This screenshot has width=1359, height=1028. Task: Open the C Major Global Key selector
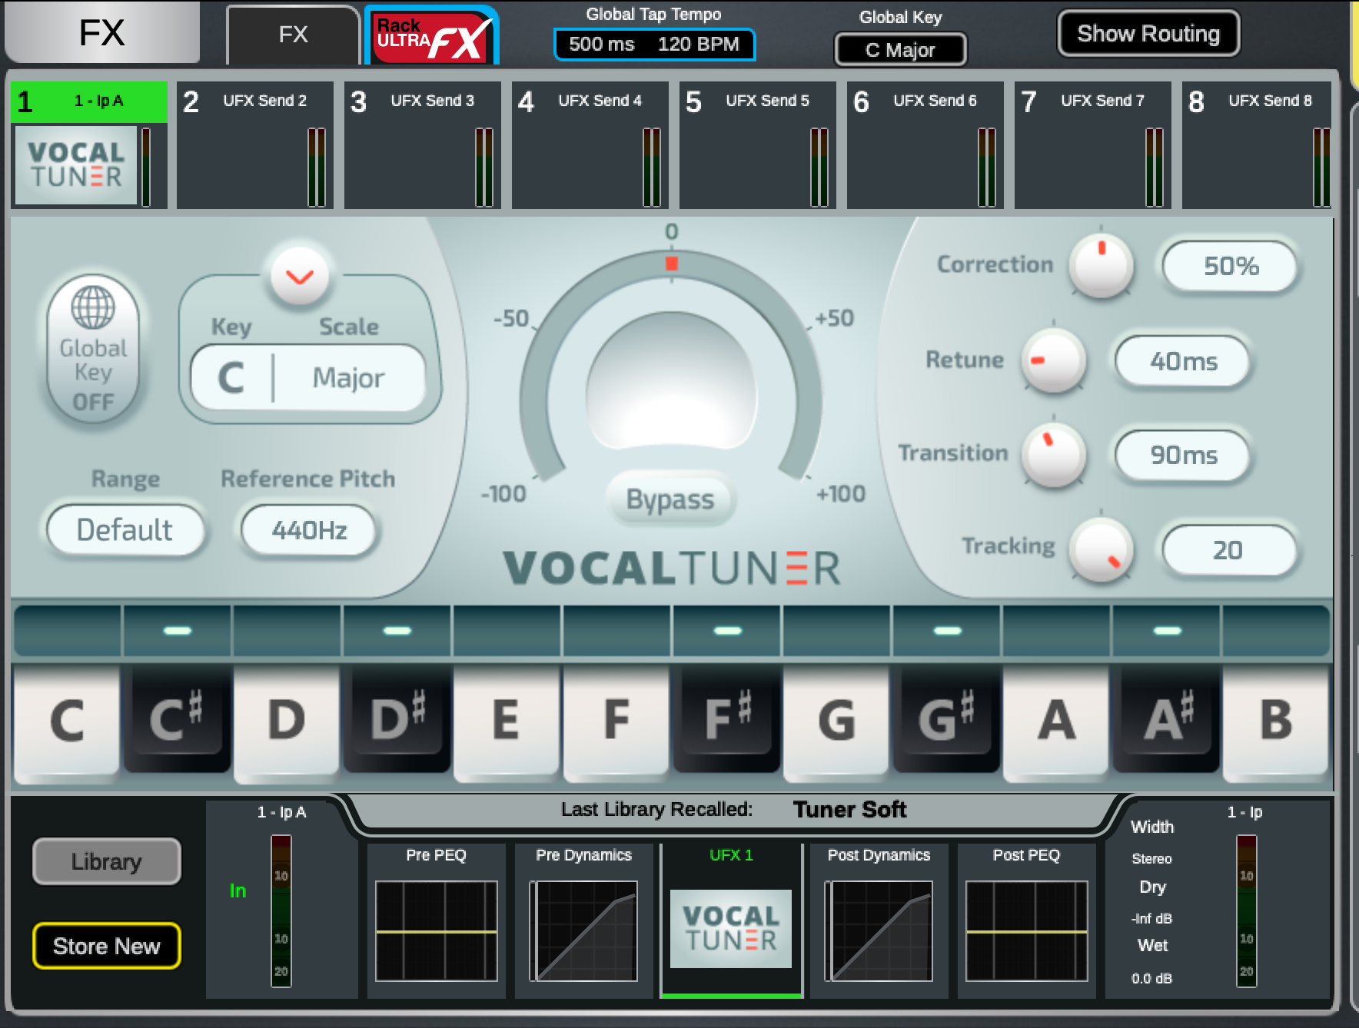(x=900, y=50)
